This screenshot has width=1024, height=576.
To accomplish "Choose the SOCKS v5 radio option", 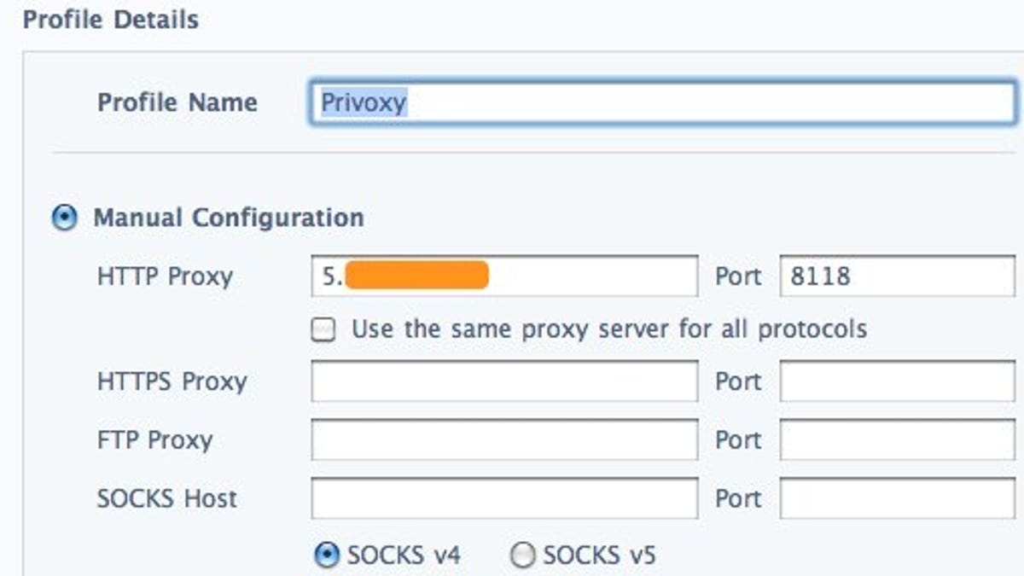I will (522, 556).
